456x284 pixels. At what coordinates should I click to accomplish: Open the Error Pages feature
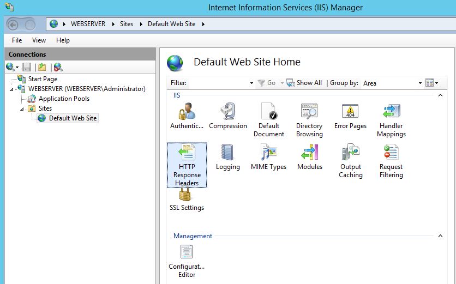point(350,116)
